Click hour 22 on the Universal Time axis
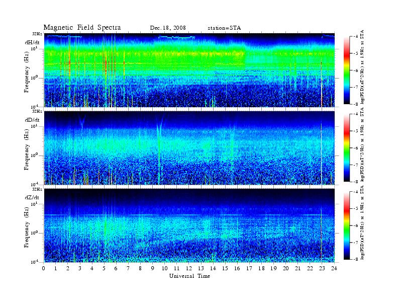The width and height of the screenshot is (398, 308). point(310,268)
